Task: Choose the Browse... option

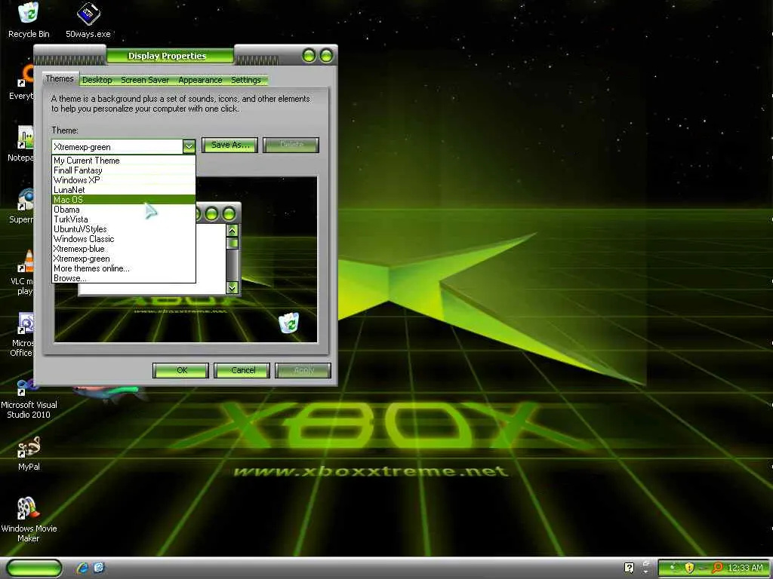Action: (x=124, y=278)
